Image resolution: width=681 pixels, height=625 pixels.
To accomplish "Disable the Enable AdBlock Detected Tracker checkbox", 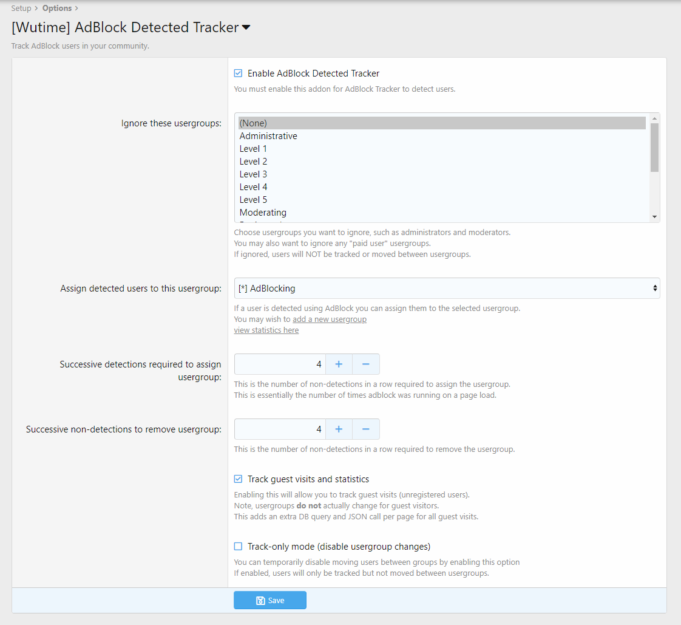I will click(239, 73).
